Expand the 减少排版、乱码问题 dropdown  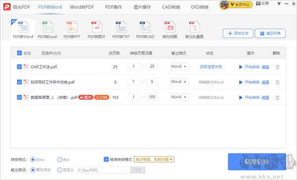154,159
